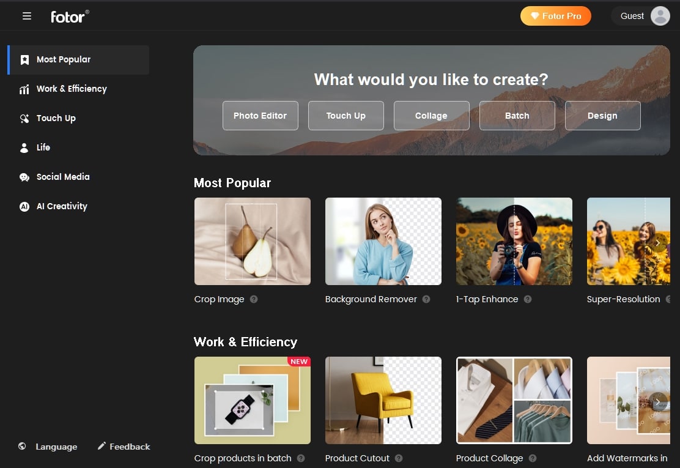Click the AI Creativity icon
Viewport: 680px width, 468px height.
(24, 207)
